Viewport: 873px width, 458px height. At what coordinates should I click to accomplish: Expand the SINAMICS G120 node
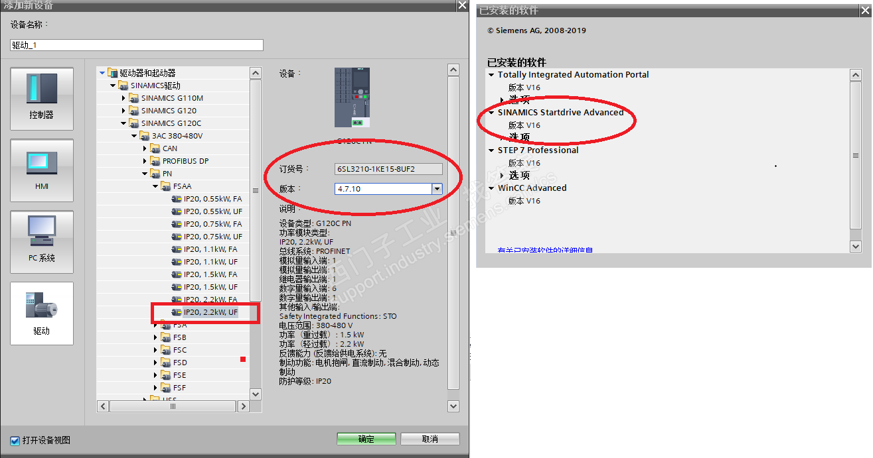point(123,111)
